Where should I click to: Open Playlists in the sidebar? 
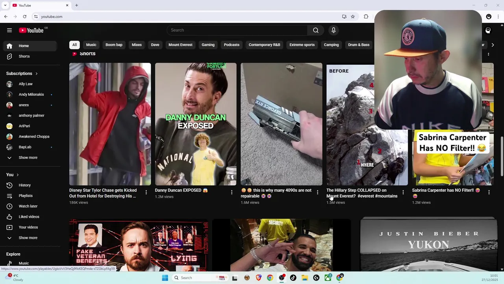pyautogui.click(x=31, y=196)
